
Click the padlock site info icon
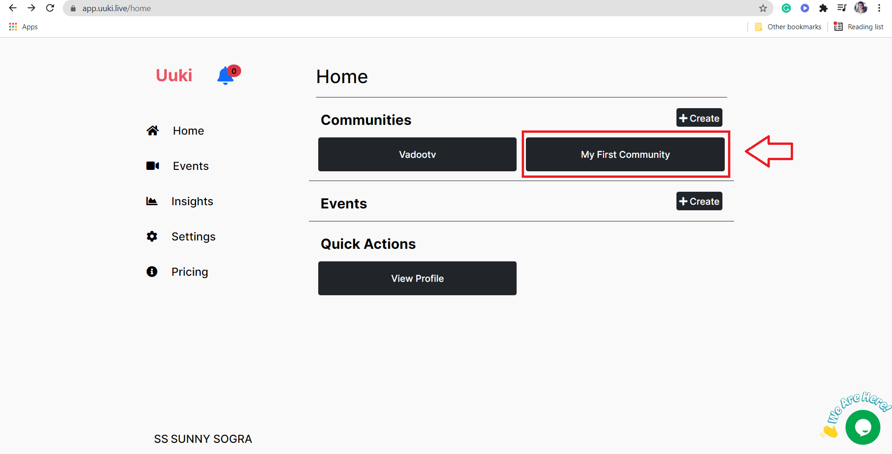point(73,8)
